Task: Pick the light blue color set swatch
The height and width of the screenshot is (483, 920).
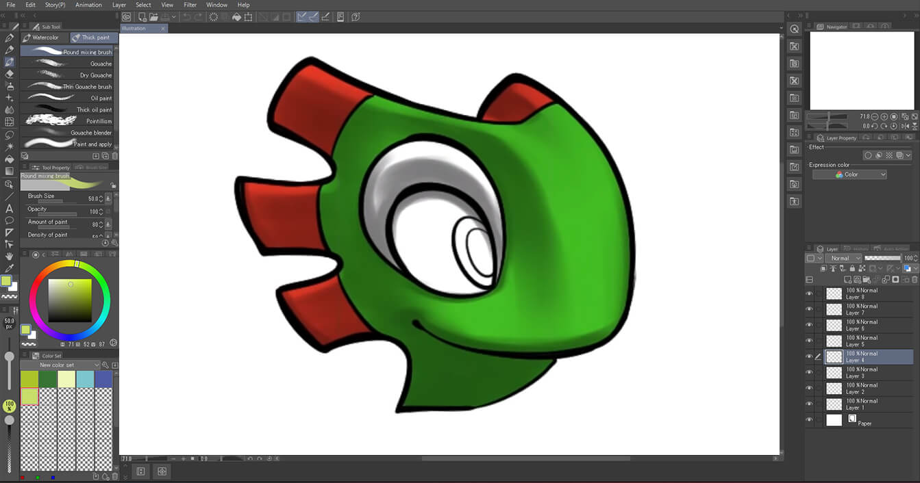Action: (x=85, y=379)
